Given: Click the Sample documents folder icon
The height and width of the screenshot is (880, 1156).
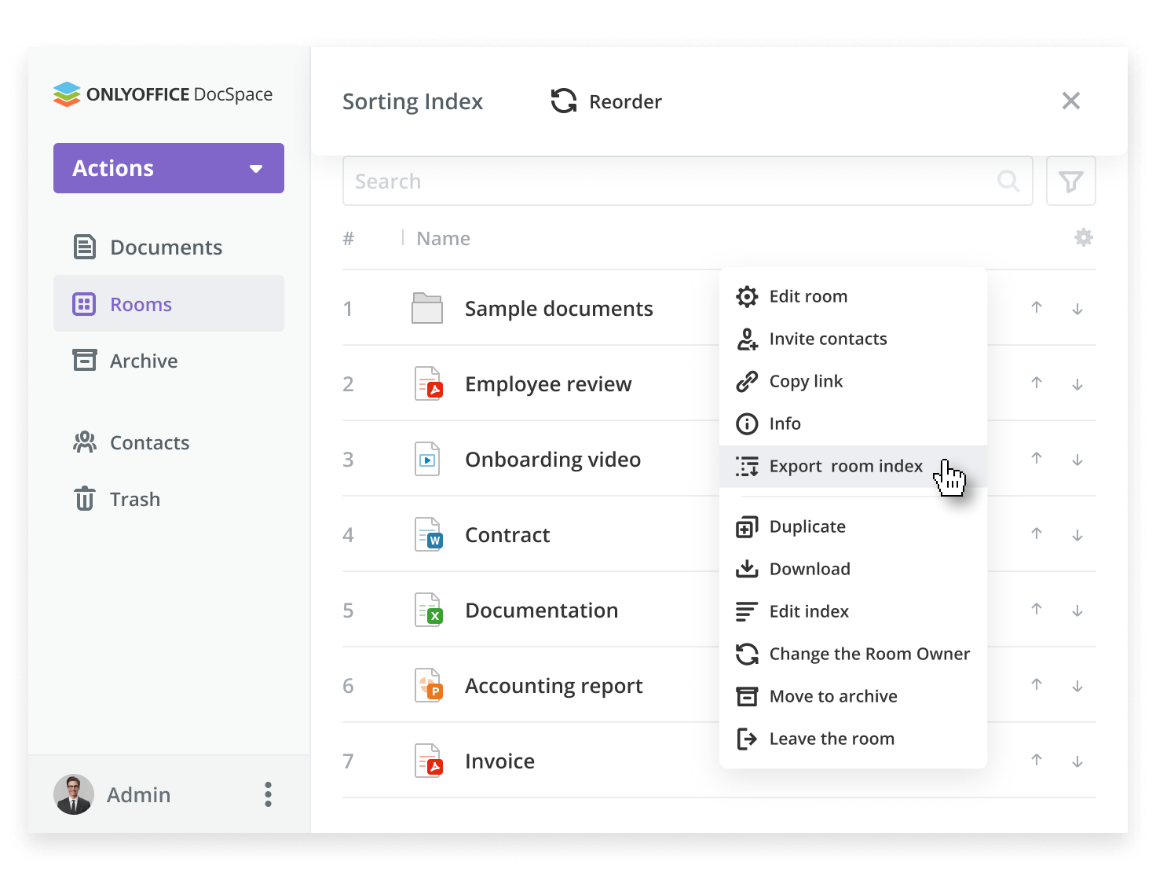Looking at the screenshot, I should pos(427,308).
